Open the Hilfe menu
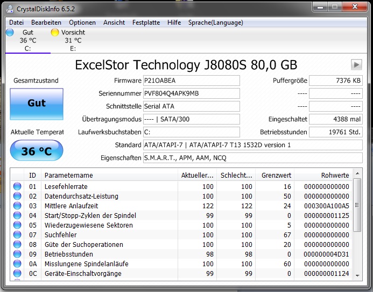The height and width of the screenshot is (292, 373). (174, 23)
